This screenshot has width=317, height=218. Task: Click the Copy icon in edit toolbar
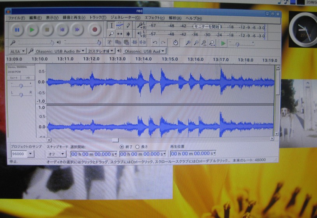coord(118,42)
